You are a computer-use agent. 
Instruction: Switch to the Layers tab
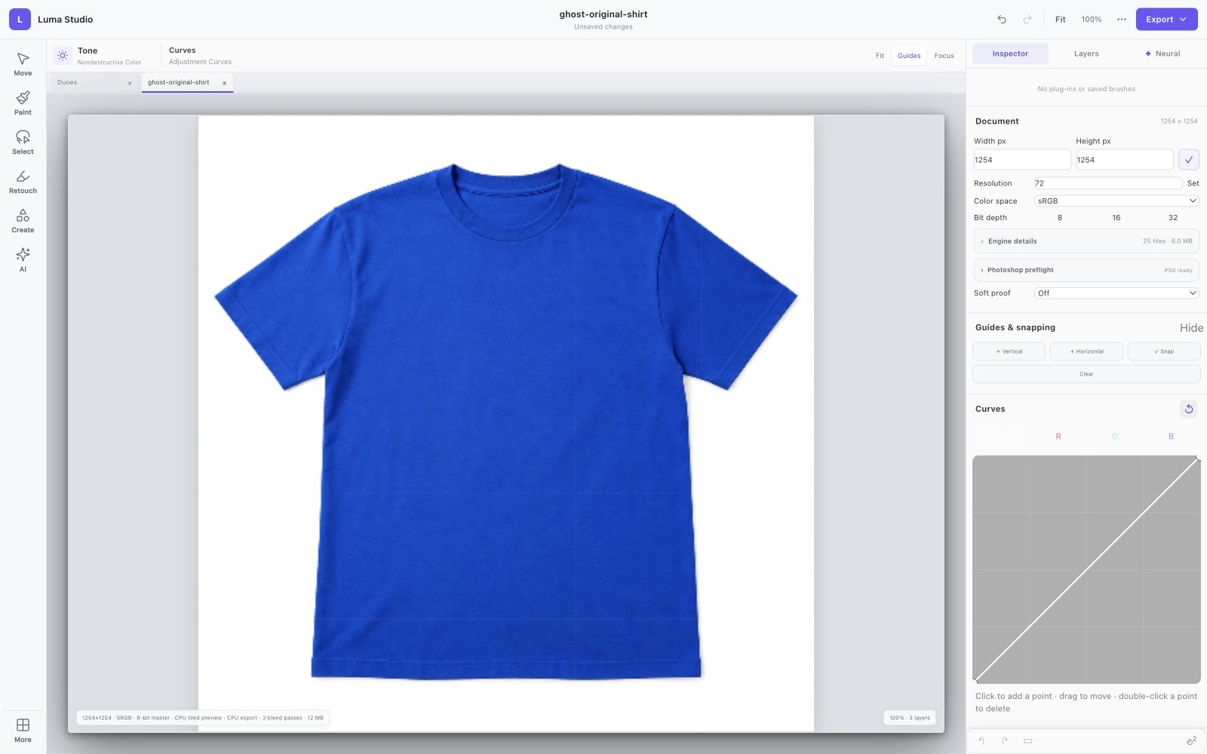click(x=1086, y=54)
